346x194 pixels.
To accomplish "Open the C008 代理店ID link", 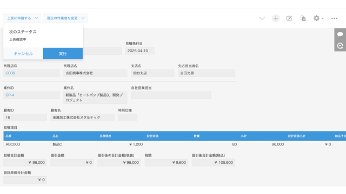I will [10, 73].
